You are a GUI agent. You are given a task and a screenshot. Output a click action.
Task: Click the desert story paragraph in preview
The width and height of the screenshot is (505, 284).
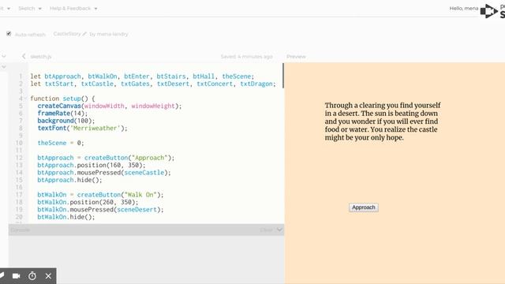[383, 121]
